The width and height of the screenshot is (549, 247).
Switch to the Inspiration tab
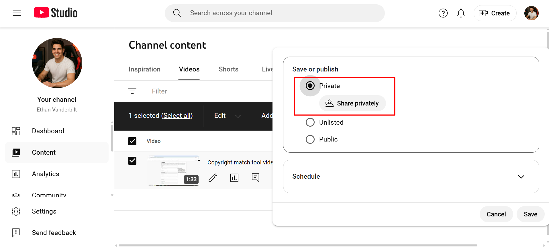pyautogui.click(x=144, y=69)
